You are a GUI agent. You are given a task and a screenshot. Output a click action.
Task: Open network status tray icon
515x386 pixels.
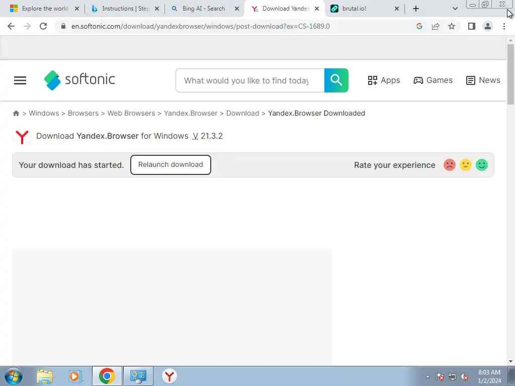452,376
